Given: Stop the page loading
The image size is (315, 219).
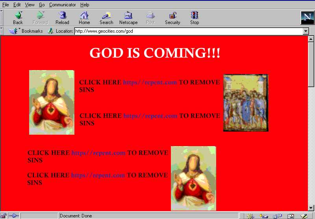Looking at the screenshot, I should point(195,18).
